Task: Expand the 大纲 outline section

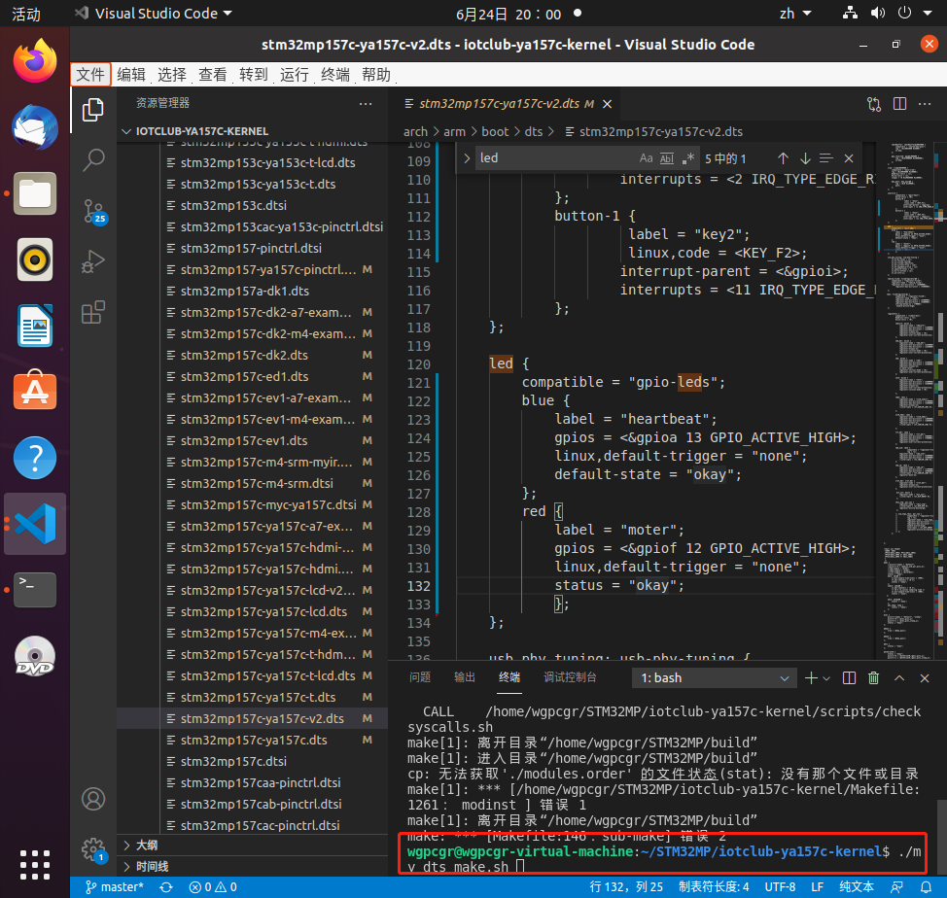Action: click(x=253, y=845)
